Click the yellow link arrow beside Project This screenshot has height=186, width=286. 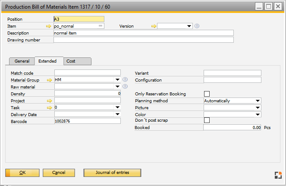(x=49, y=101)
